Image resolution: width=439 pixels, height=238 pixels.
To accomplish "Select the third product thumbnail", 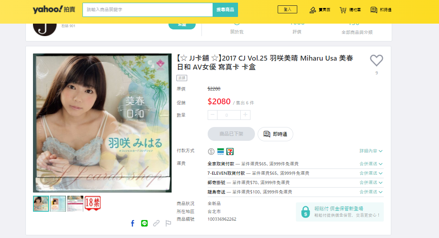I will 75,204.
